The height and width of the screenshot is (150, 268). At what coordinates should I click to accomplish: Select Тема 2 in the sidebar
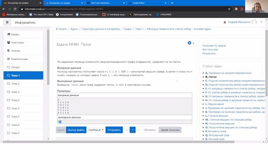(x=23, y=84)
